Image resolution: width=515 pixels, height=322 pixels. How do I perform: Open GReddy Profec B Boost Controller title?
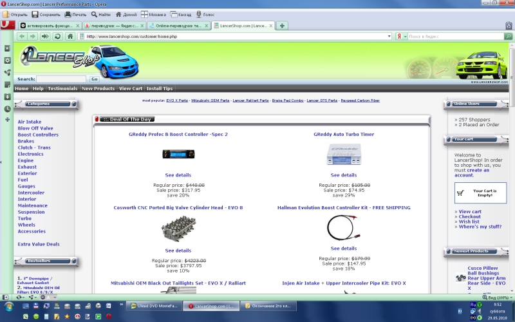(x=178, y=134)
